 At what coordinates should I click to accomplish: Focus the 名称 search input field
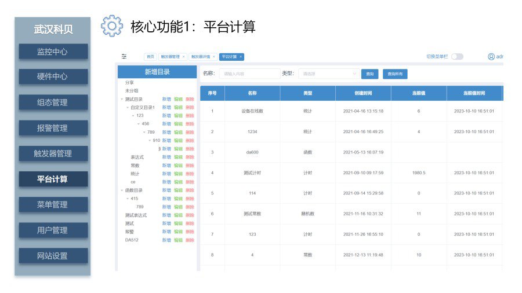pyautogui.click(x=249, y=74)
